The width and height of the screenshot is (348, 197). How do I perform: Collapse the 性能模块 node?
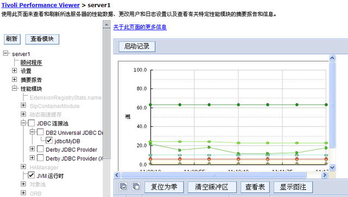[x=15, y=88]
